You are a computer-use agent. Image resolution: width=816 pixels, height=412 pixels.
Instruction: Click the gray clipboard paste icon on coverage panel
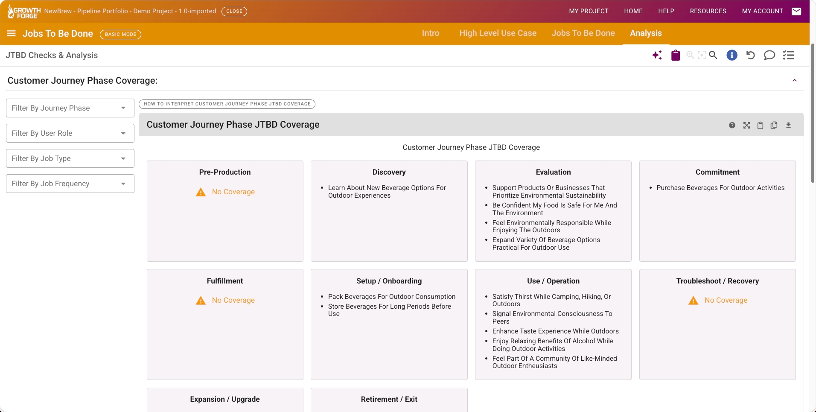point(760,125)
